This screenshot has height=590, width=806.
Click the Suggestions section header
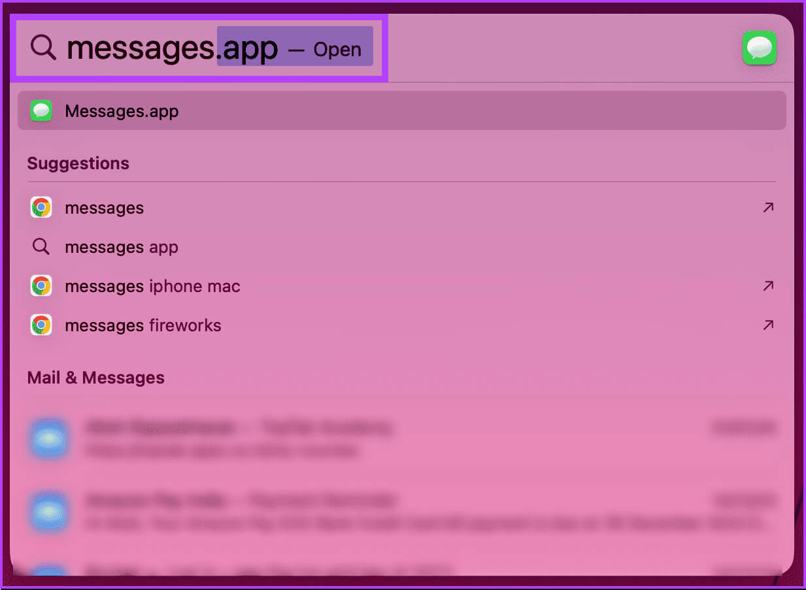pyautogui.click(x=78, y=163)
